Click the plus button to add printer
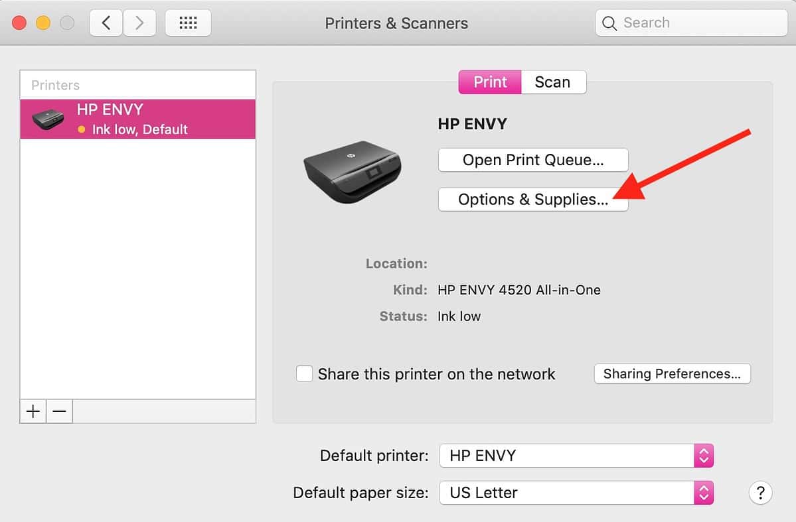This screenshot has width=796, height=522. tap(33, 411)
